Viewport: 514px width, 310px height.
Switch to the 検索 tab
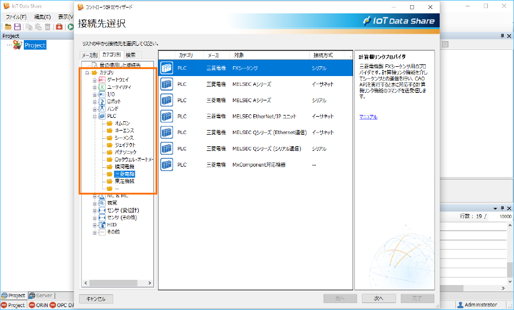pyautogui.click(x=131, y=55)
